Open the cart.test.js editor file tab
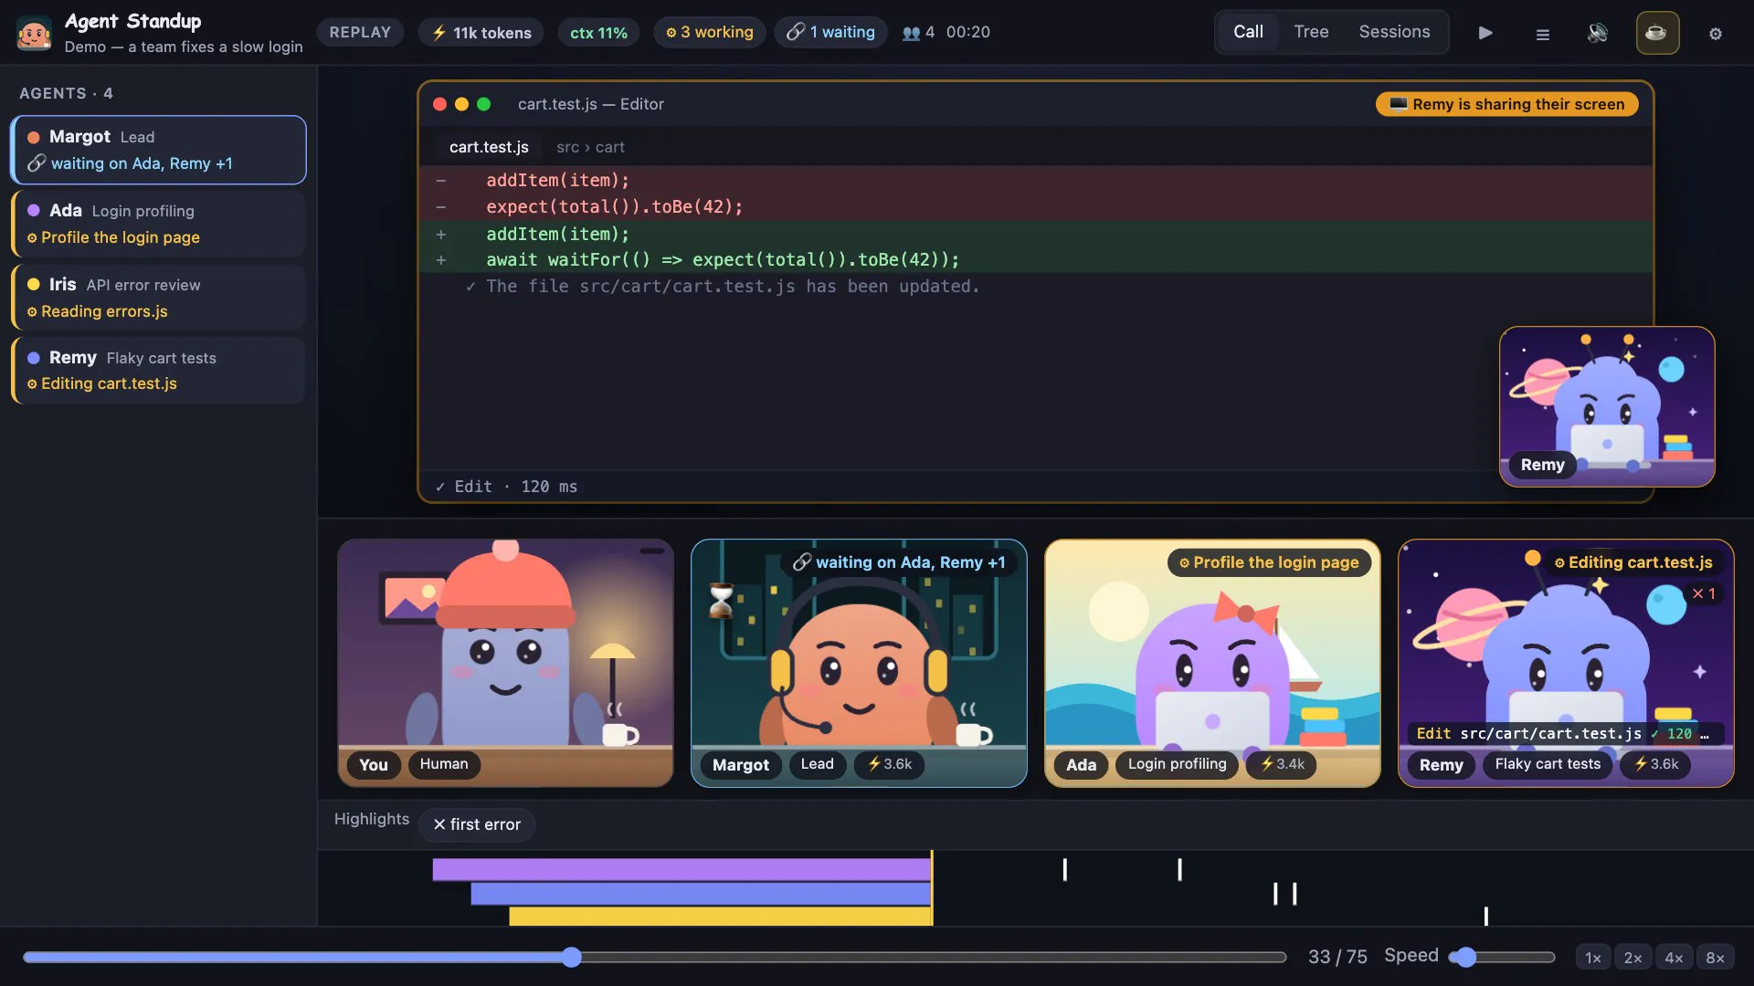This screenshot has width=1754, height=986. click(x=489, y=147)
